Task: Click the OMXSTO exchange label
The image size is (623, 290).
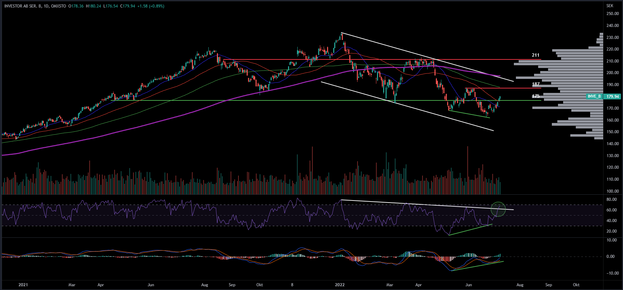Action: coord(59,6)
